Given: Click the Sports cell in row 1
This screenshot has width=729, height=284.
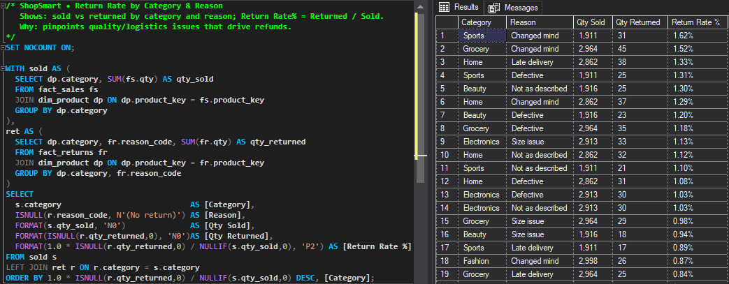Looking at the screenshot, I should 482,36.
